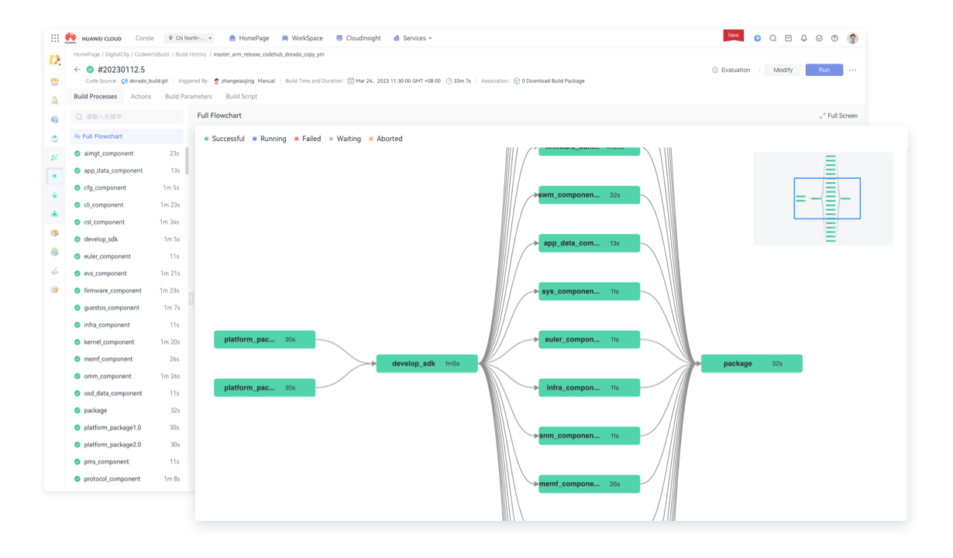Open the notifications bell icon
The height and width of the screenshot is (558, 953).
point(803,38)
